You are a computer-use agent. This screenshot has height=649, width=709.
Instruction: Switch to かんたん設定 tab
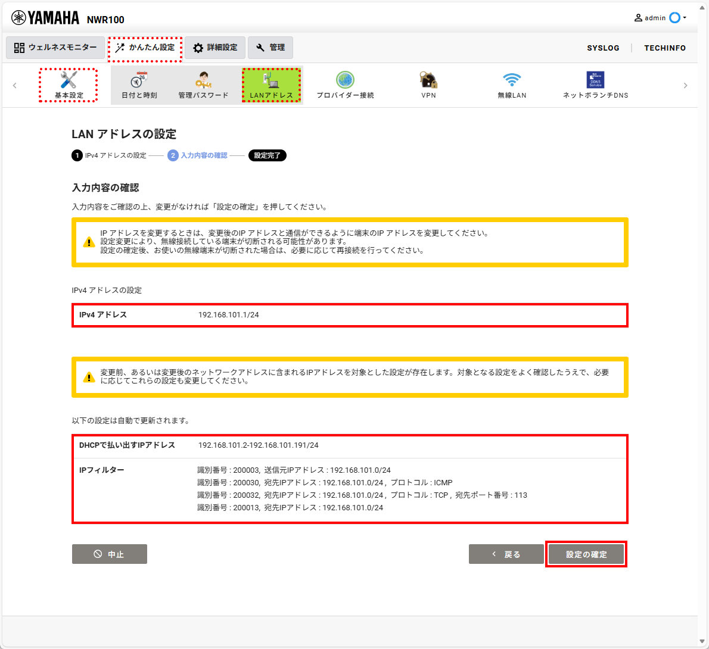(145, 48)
